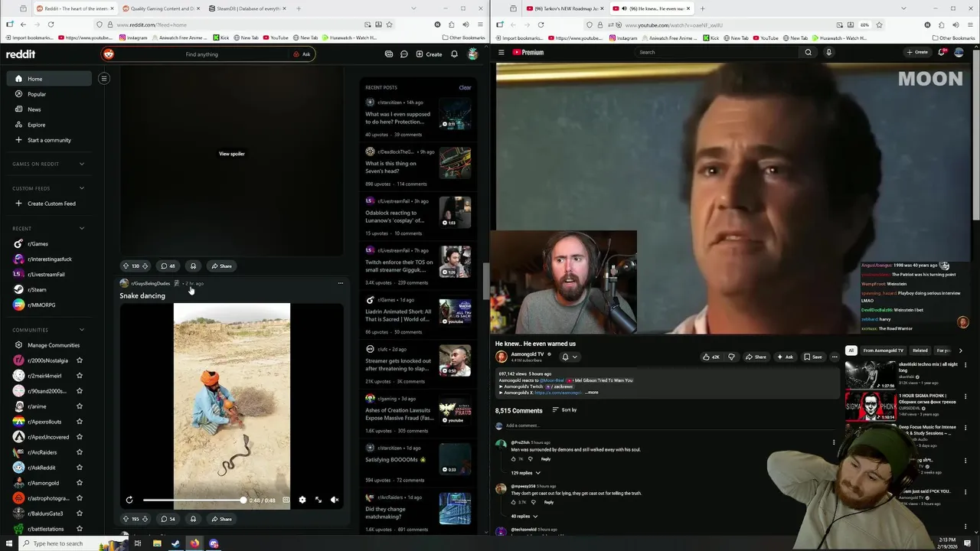Fullscreen the Snake dancing video
This screenshot has width=980, height=551.
318,500
